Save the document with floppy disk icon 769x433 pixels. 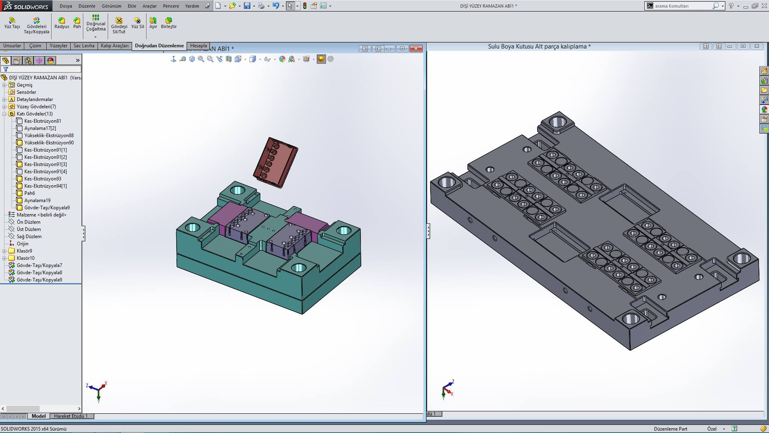247,6
